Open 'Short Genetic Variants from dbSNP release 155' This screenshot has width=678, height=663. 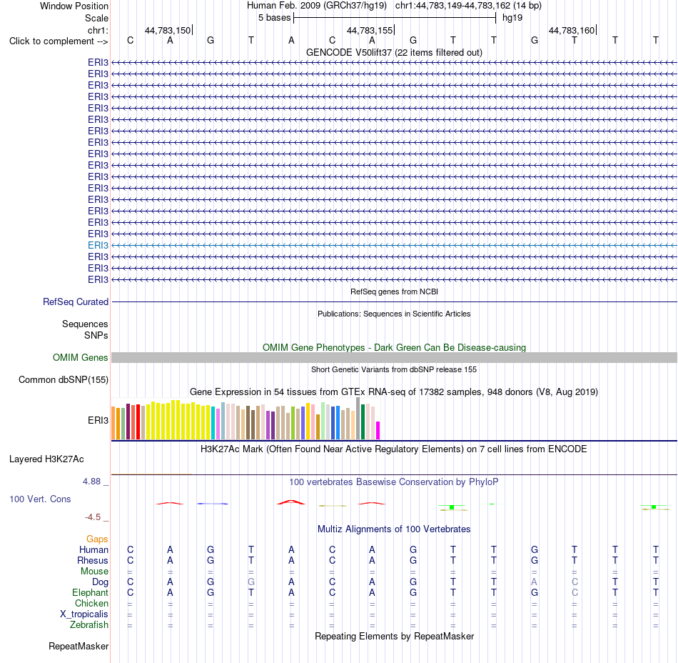tap(394, 369)
